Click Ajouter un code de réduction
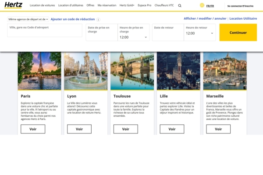The height and width of the screenshot is (175, 263). point(72,19)
